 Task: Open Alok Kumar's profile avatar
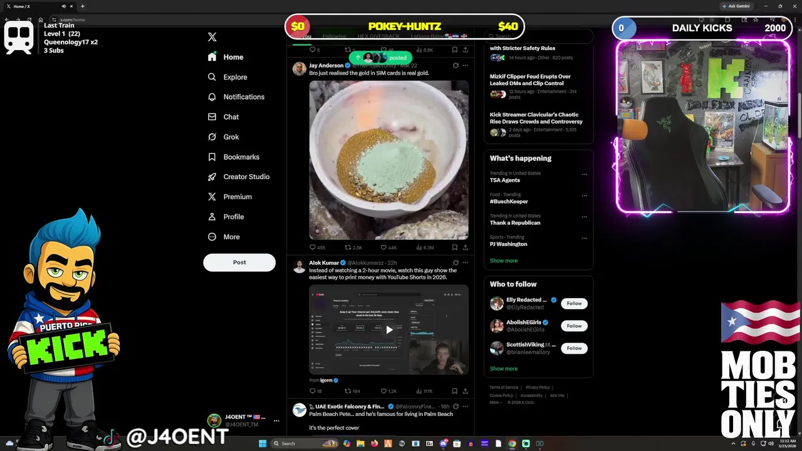[299, 266]
